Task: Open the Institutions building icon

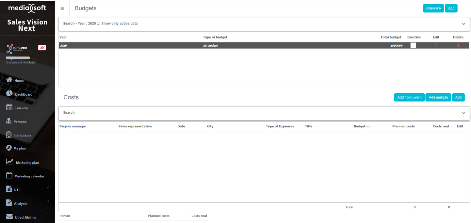Action: 9,134
